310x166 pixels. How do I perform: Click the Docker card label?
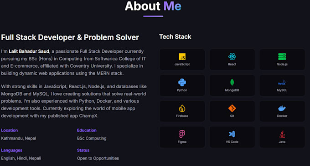click(x=282, y=116)
